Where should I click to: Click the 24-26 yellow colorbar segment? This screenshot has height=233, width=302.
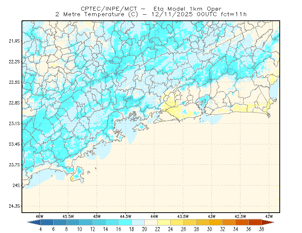[x=177, y=222]
